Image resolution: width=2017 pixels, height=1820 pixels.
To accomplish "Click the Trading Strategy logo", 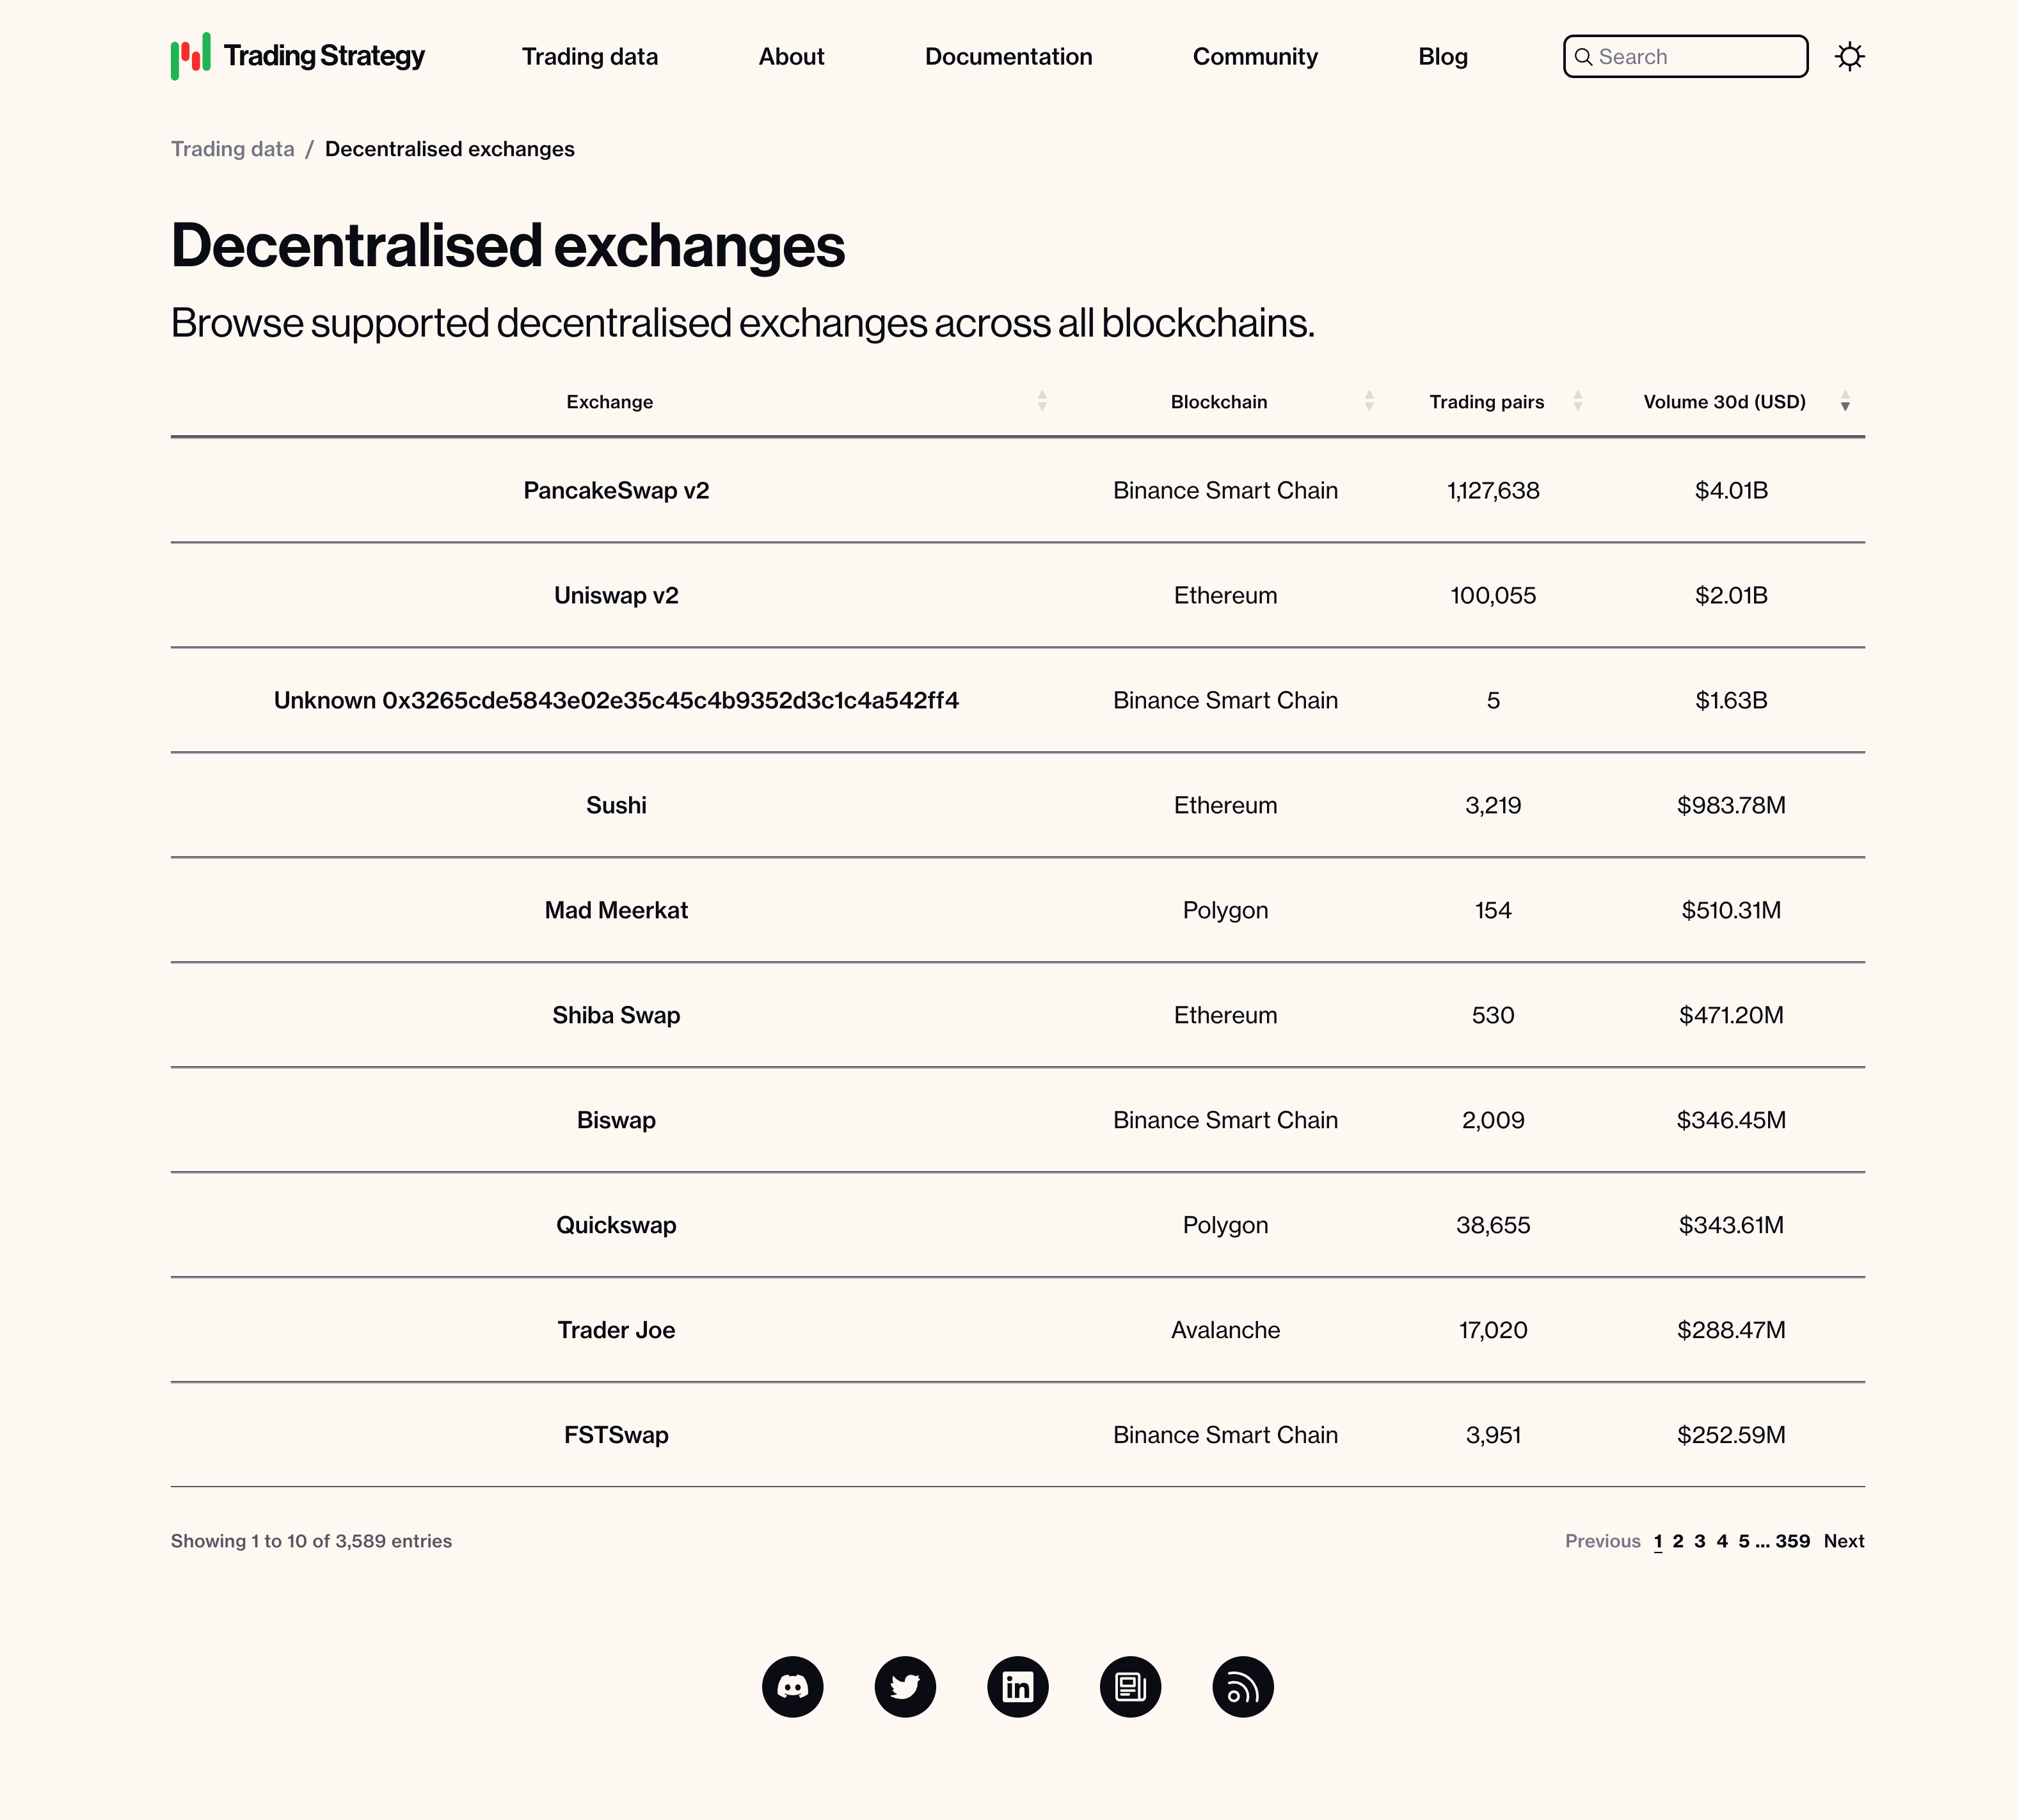I will coord(297,56).
